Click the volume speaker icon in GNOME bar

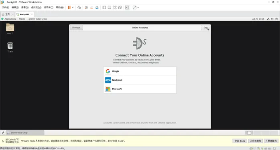(272, 19)
